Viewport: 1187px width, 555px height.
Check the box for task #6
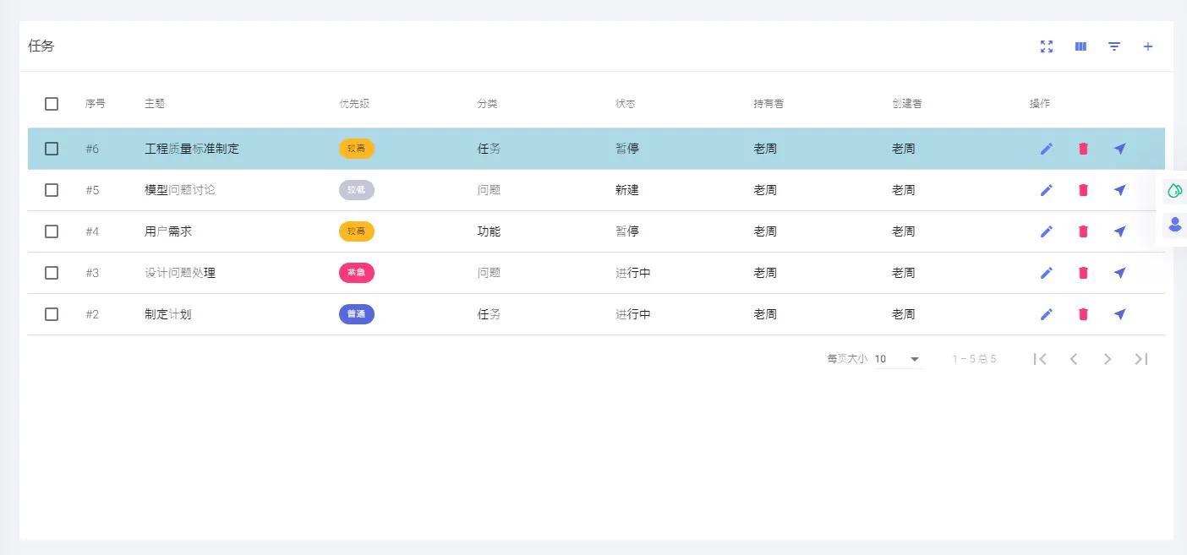click(x=52, y=149)
